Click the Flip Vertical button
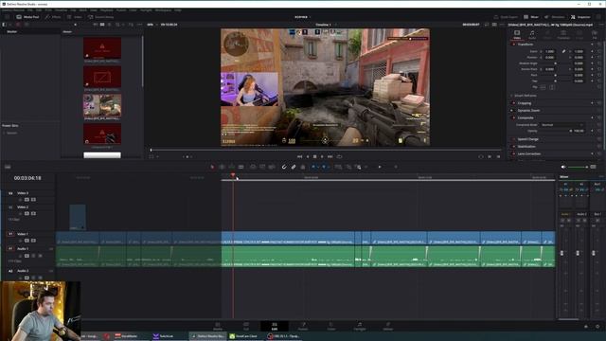 coord(551,87)
